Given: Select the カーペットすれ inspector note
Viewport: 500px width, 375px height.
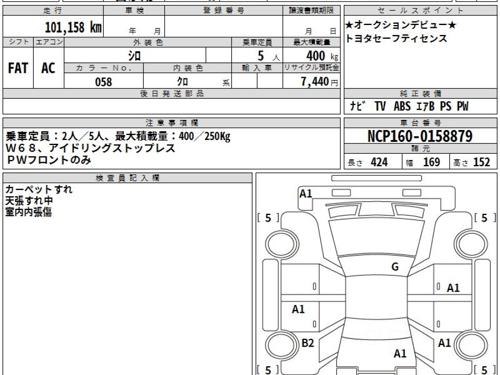Looking at the screenshot, I should pyautogui.click(x=39, y=189).
